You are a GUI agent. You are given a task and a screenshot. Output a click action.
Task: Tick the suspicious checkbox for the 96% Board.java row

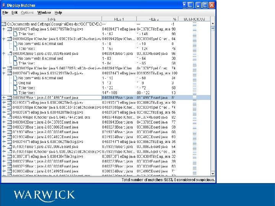(194, 53)
